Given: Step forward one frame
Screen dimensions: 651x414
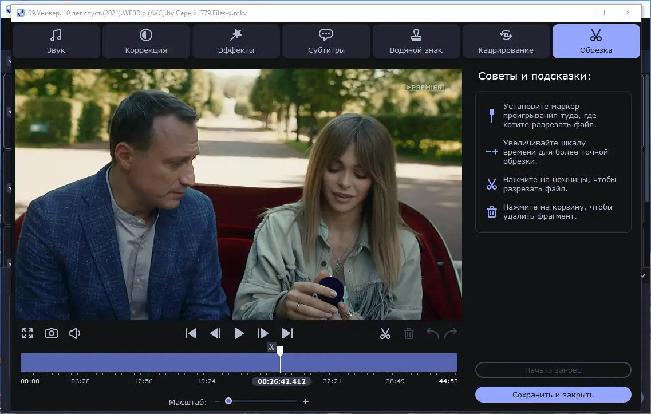Looking at the screenshot, I should tap(263, 333).
